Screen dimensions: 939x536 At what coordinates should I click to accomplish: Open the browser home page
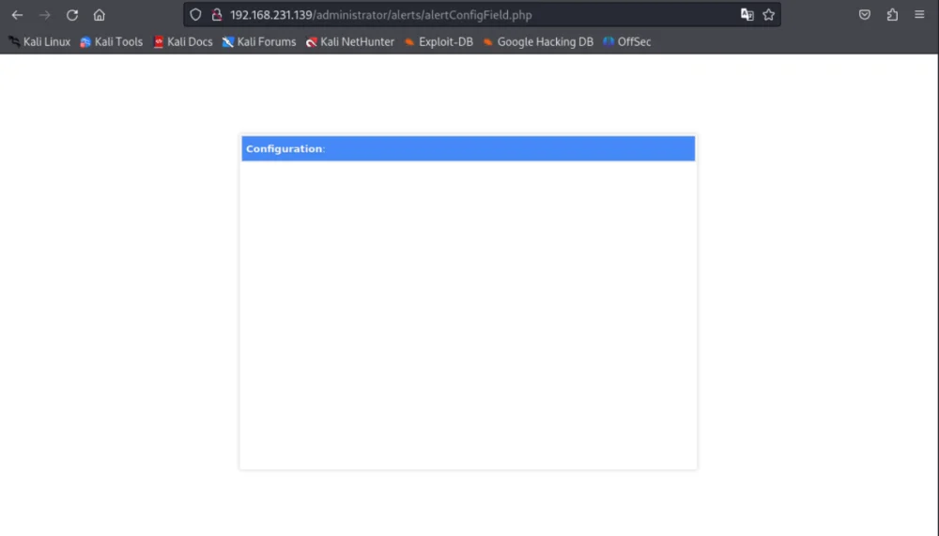tap(100, 15)
